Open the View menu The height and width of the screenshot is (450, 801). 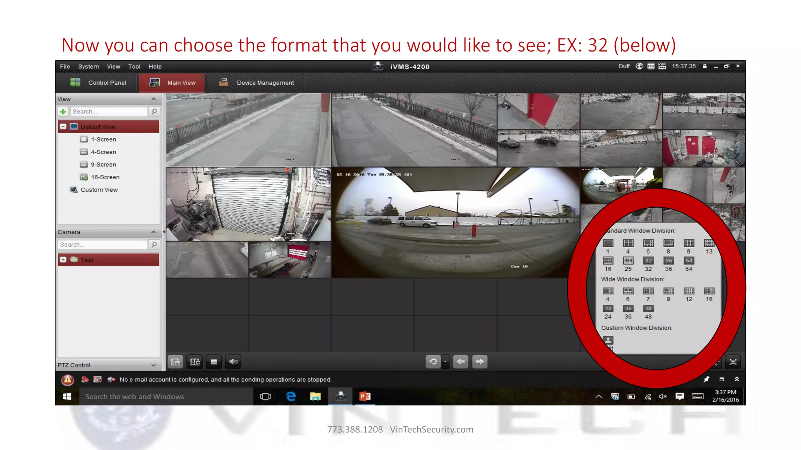[x=113, y=67]
